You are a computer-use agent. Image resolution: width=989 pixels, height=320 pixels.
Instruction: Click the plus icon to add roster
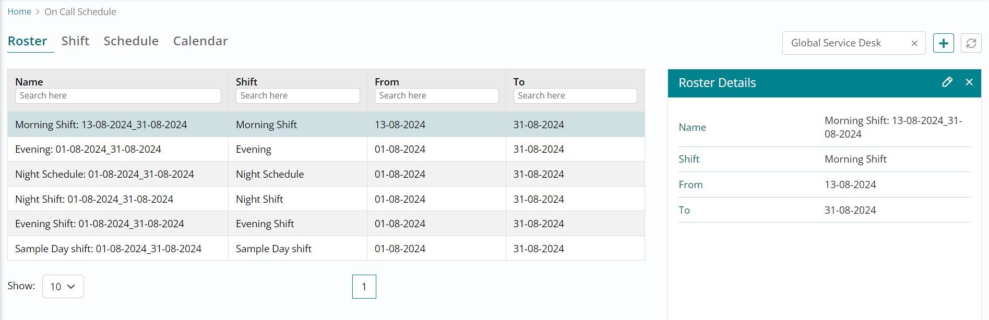pos(943,43)
